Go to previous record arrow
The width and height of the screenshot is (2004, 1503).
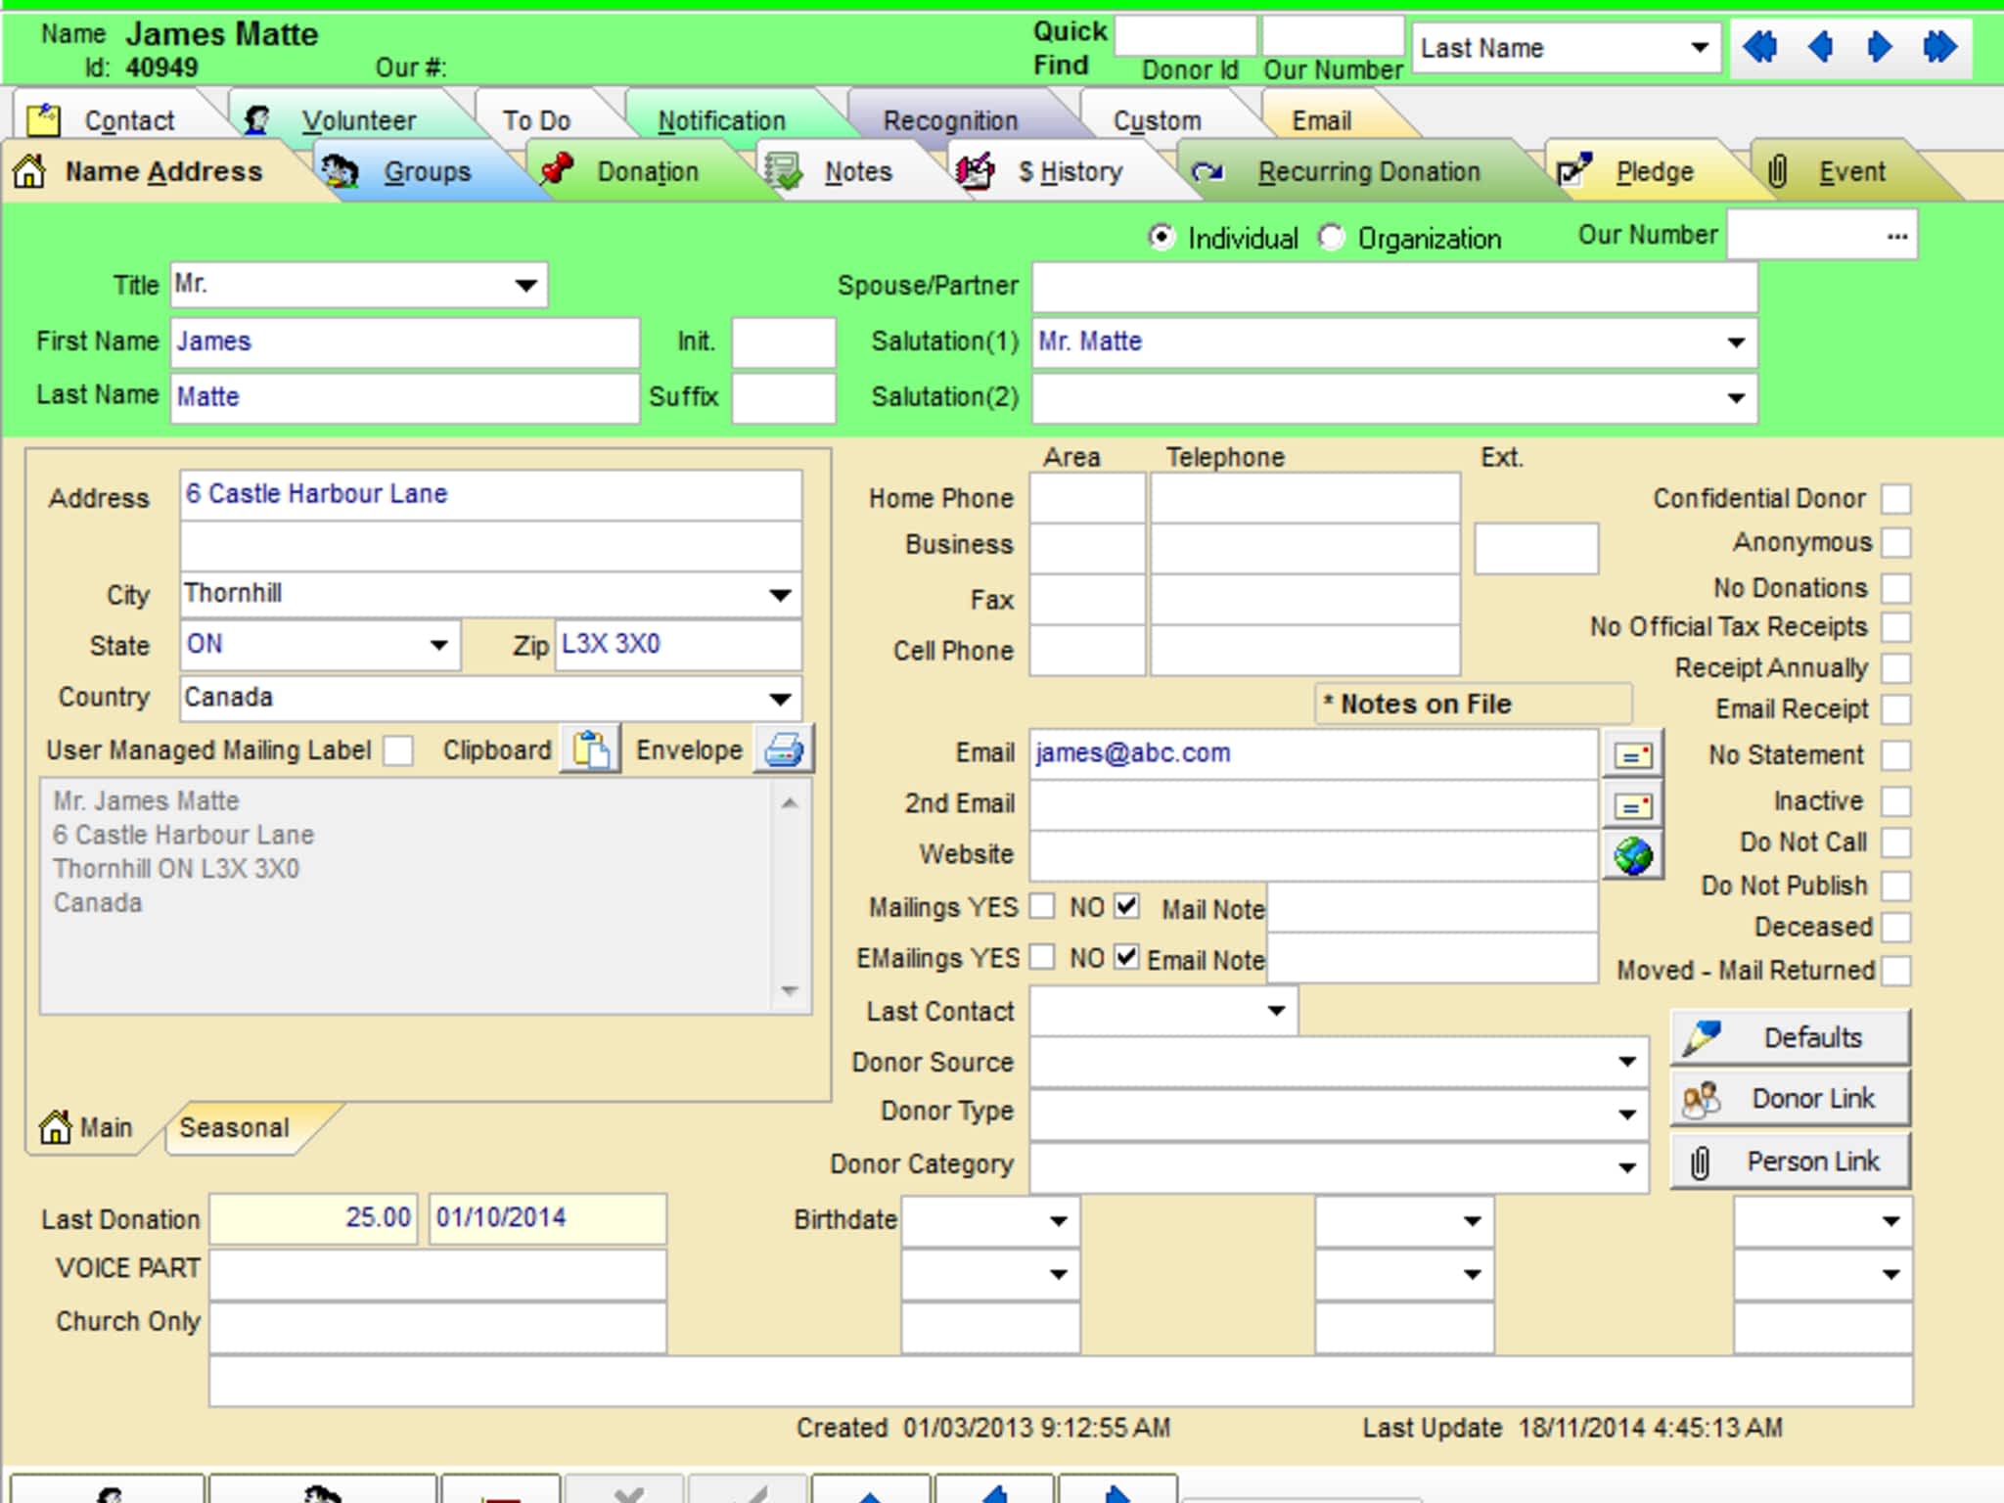pyautogui.click(x=1820, y=46)
